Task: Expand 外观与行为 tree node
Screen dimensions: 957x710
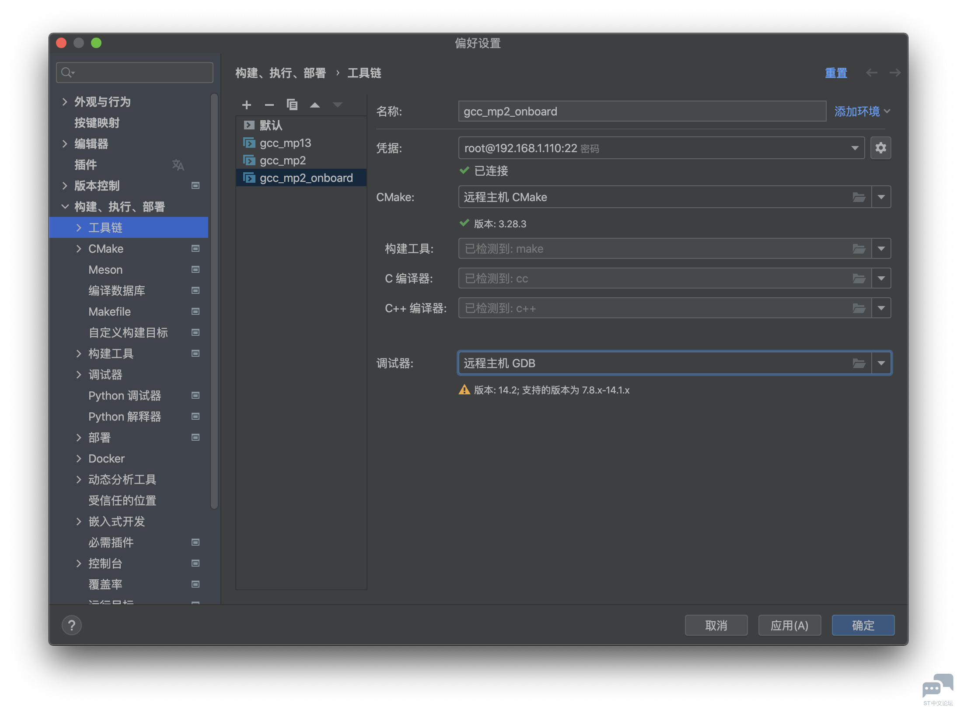Action: 65,102
